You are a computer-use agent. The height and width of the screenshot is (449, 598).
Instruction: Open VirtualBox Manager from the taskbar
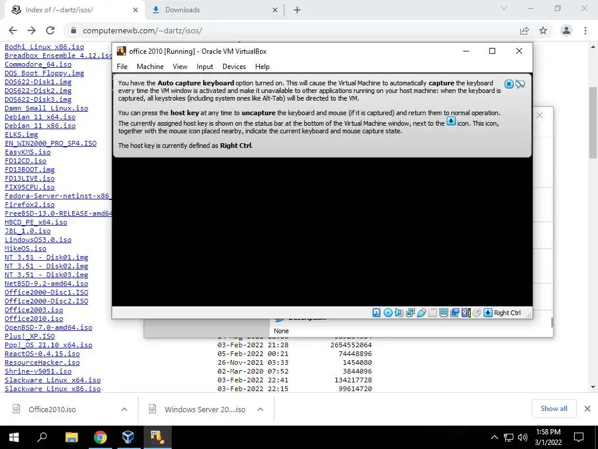pos(128,437)
